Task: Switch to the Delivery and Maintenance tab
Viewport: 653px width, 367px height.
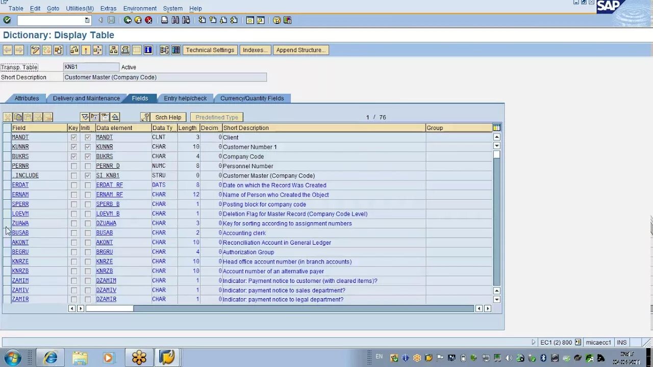Action: [x=86, y=98]
